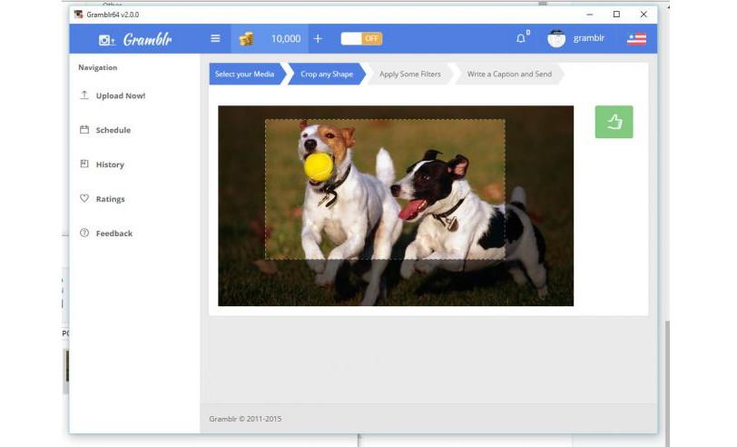Viewport: 737px width, 447px height.
Task: Minimize the Gramblr64 window
Action: 589,15
